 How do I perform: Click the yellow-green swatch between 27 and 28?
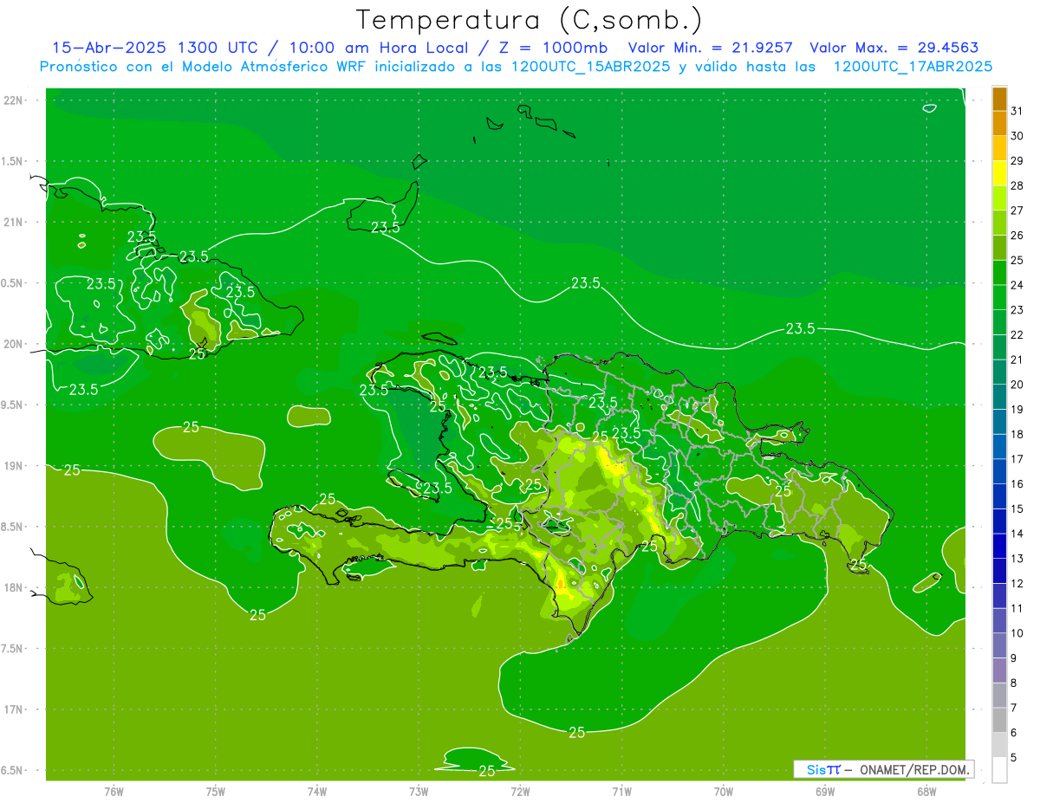999,198
